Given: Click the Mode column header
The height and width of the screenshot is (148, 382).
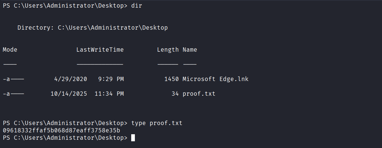Looking at the screenshot, I should (x=10, y=50).
